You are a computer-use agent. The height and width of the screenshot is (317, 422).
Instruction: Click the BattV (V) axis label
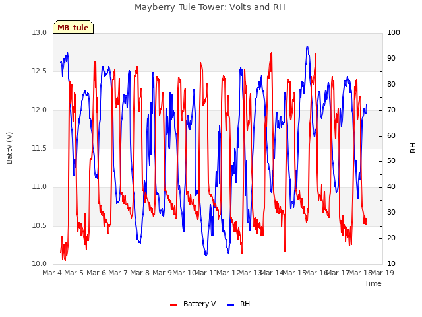coord(9,148)
